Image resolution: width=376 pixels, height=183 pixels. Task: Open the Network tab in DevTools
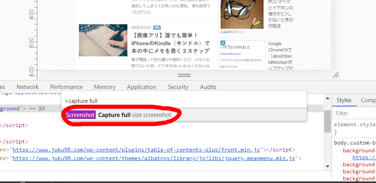(28, 87)
